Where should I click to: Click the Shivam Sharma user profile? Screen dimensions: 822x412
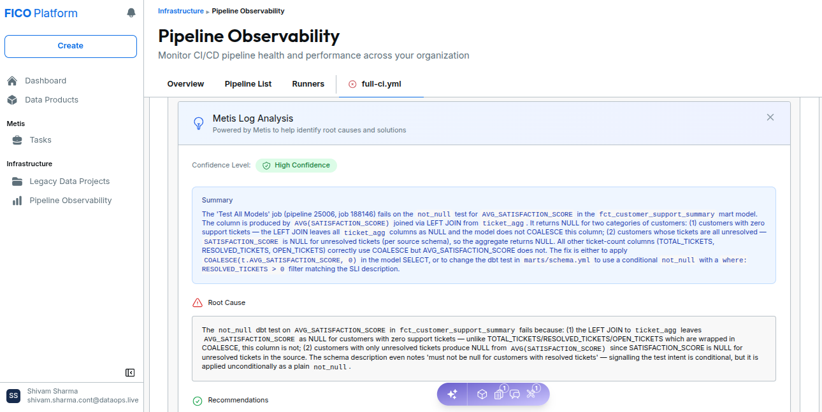coord(71,396)
